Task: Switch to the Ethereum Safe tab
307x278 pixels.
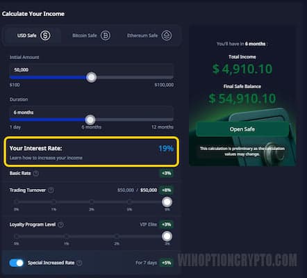Action: [149, 35]
